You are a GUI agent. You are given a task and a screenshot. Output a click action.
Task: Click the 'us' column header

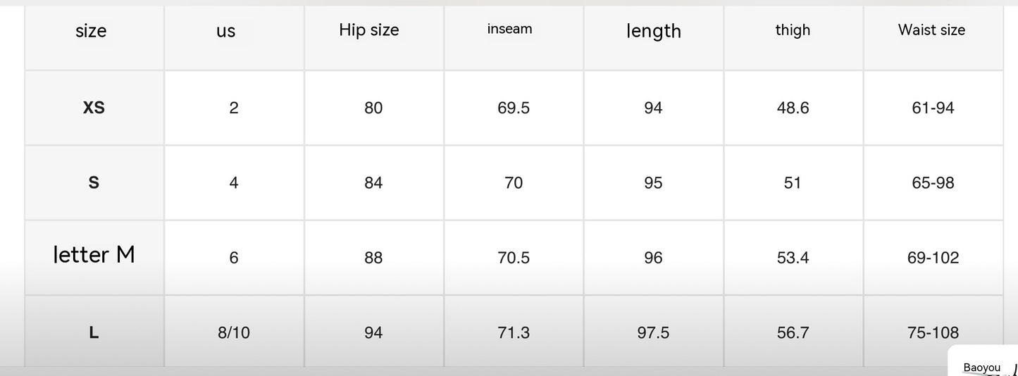[x=226, y=31]
